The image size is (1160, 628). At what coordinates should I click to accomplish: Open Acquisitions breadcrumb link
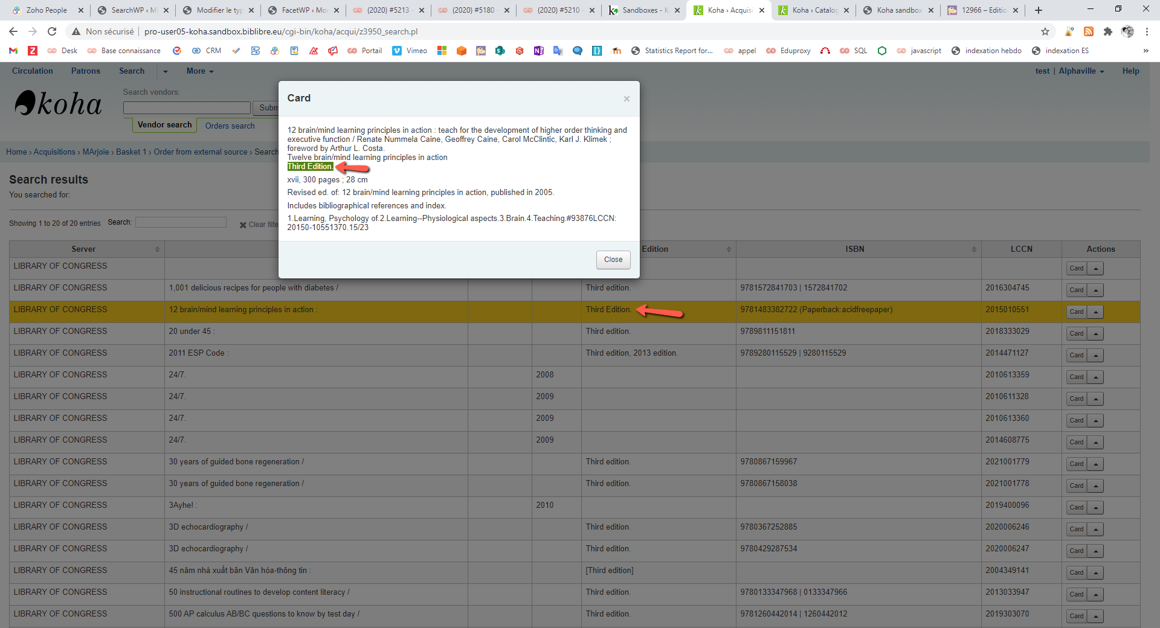(x=54, y=152)
